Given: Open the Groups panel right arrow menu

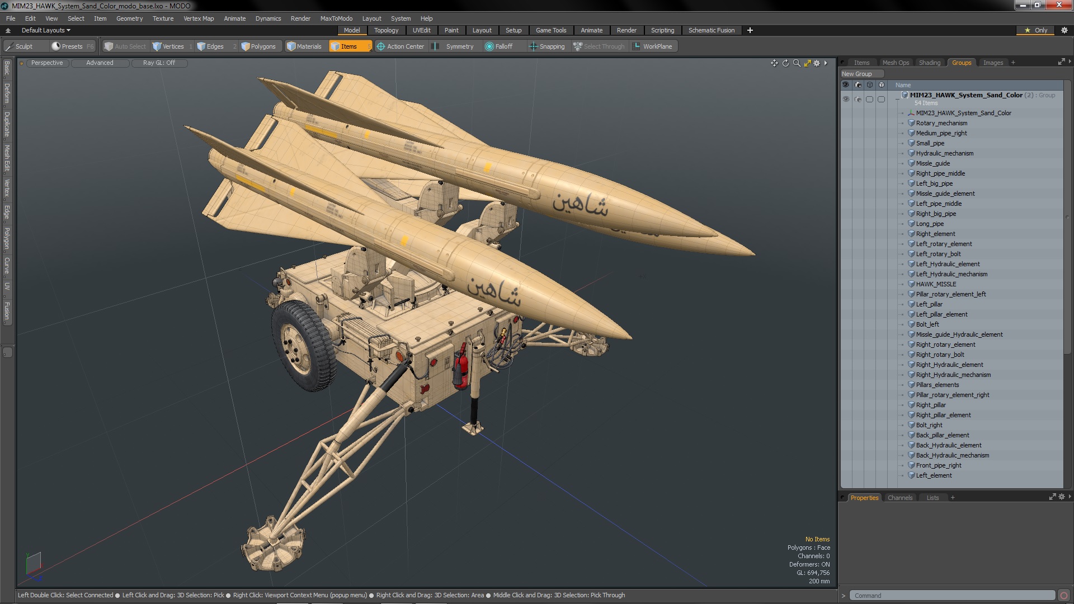Looking at the screenshot, I should (x=1070, y=62).
